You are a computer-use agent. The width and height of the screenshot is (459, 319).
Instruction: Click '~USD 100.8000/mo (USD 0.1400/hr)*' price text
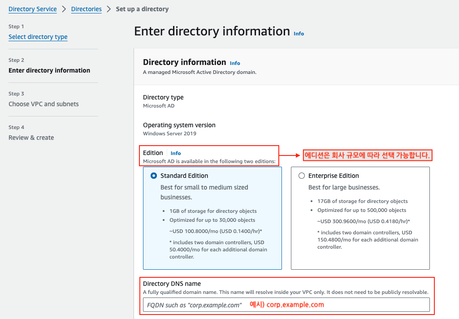click(216, 231)
